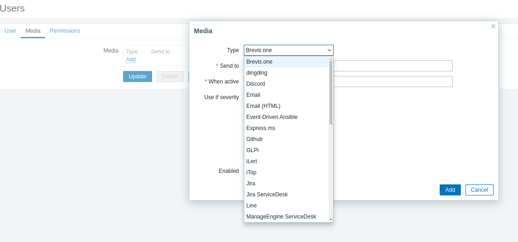Screen dimensions: 518x242
Task: Open the Permissions tab
Action: pyautogui.click(x=65, y=31)
